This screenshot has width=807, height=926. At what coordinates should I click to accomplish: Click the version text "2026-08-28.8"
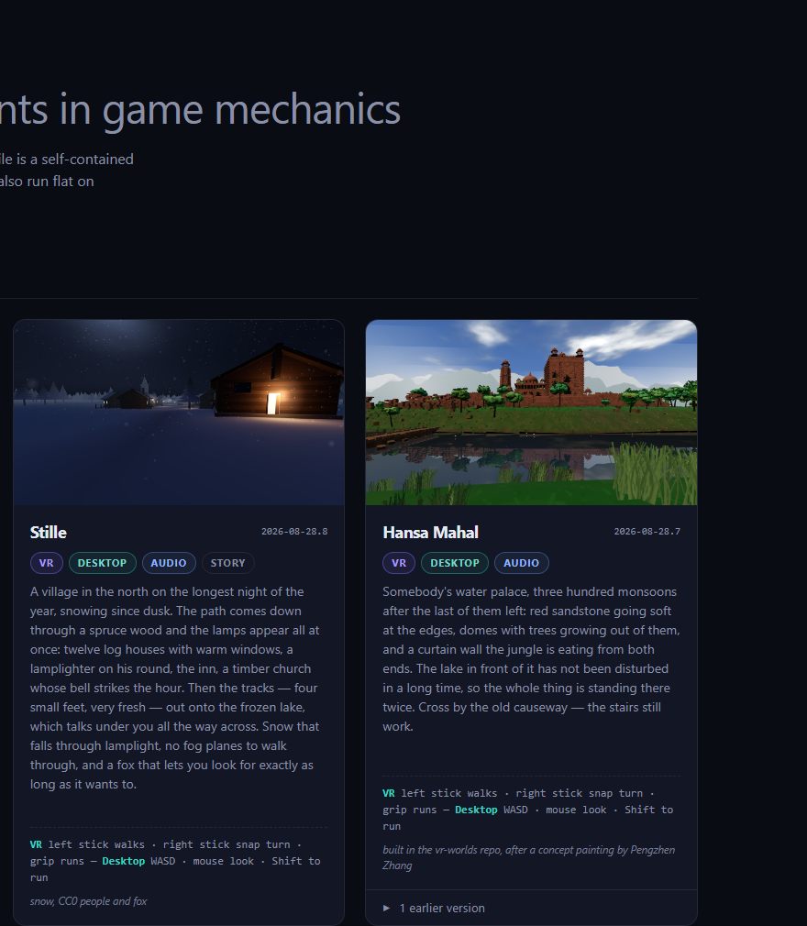(x=294, y=532)
